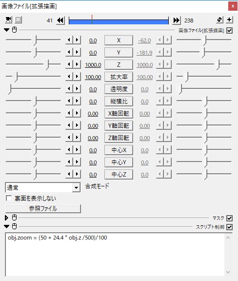Click the mouse icon beside the 画像ファイル section

click(x=15, y=30)
